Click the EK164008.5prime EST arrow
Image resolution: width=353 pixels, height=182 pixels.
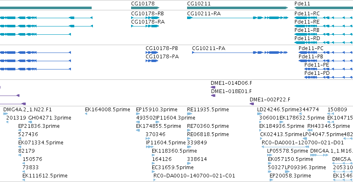click(86, 114)
